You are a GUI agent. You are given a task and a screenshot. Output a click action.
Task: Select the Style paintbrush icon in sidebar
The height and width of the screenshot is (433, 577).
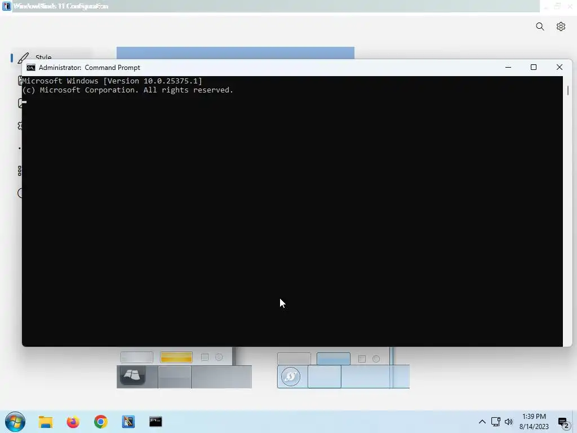click(x=23, y=58)
